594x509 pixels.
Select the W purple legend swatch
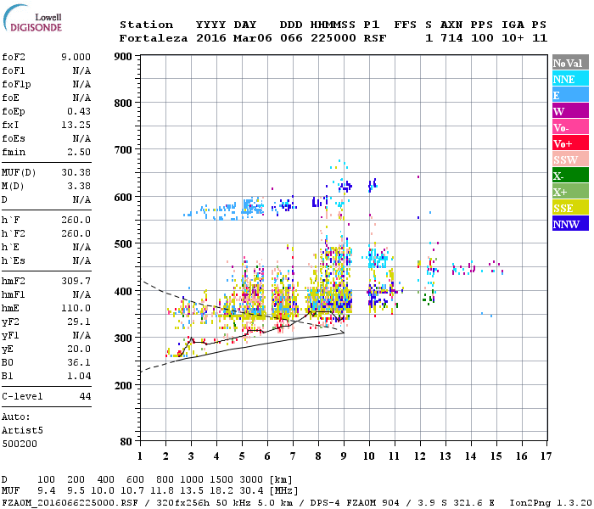570,111
